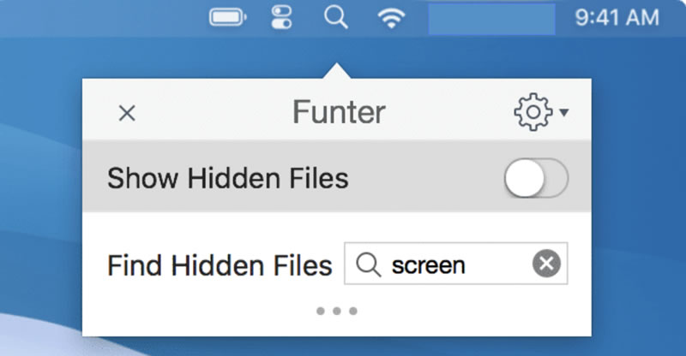Open the 9:41 AM clock menu
The height and width of the screenshot is (356, 686).
[x=617, y=18]
